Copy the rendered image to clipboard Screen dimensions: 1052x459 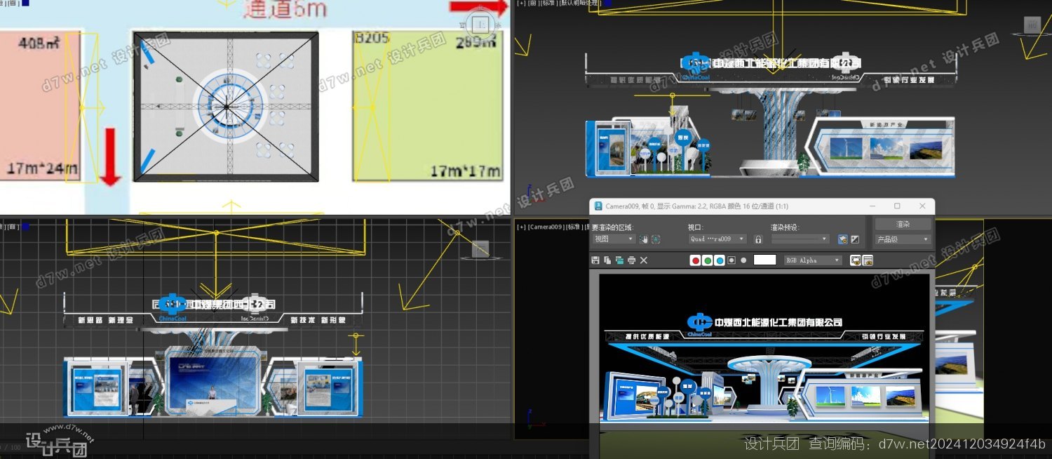(607, 260)
